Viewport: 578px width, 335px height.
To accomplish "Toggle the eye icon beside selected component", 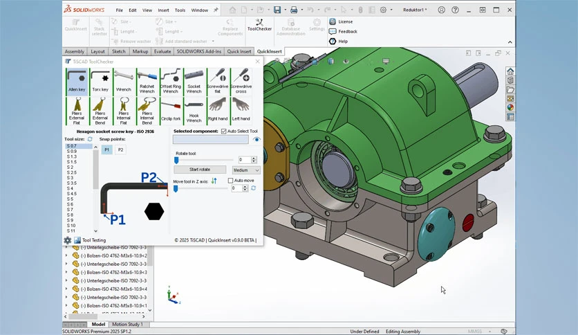I will click(257, 139).
